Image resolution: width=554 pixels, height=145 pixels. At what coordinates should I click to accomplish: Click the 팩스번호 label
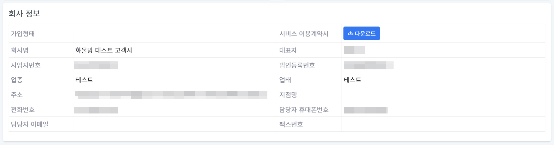click(291, 124)
